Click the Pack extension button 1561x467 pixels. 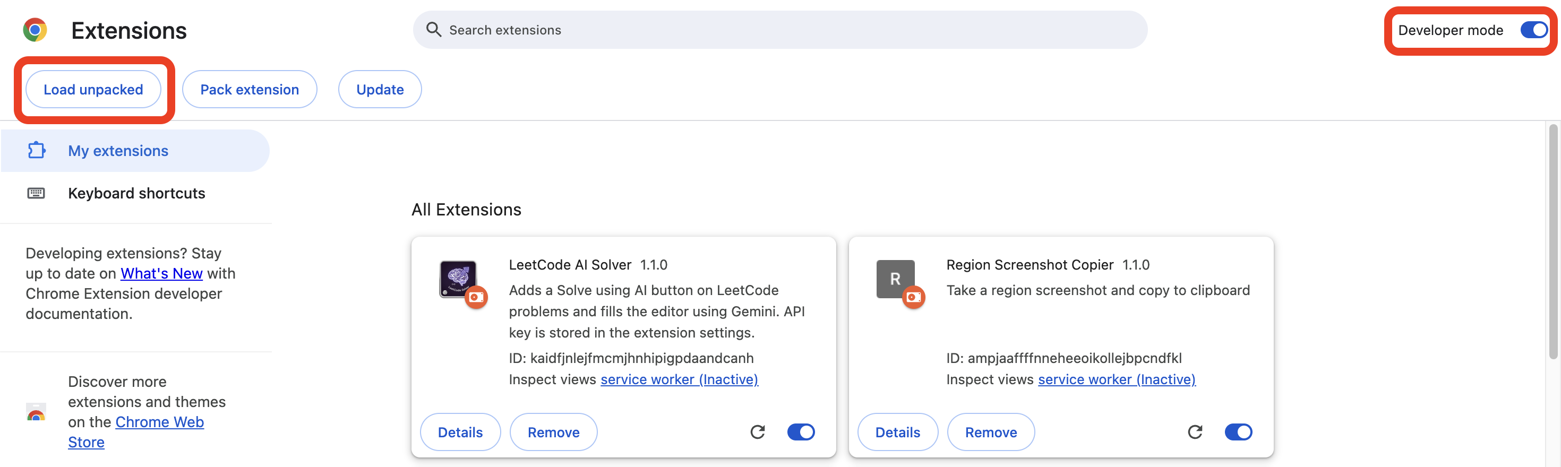click(x=249, y=90)
